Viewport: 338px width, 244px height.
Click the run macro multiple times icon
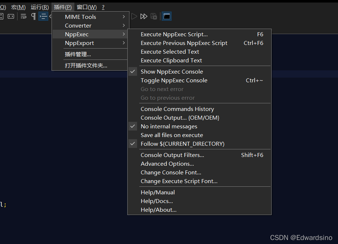point(144,16)
